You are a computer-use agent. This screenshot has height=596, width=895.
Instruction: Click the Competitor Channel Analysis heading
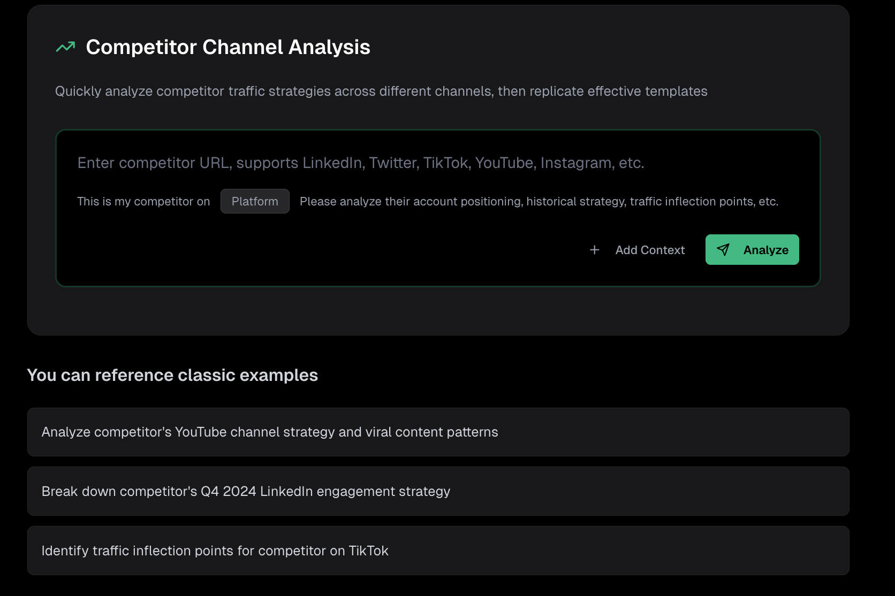[228, 47]
